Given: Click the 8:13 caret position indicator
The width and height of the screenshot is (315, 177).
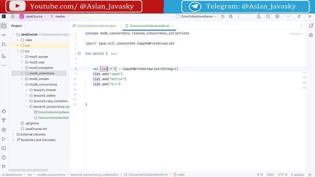Looking at the screenshot, I should tap(260, 175).
